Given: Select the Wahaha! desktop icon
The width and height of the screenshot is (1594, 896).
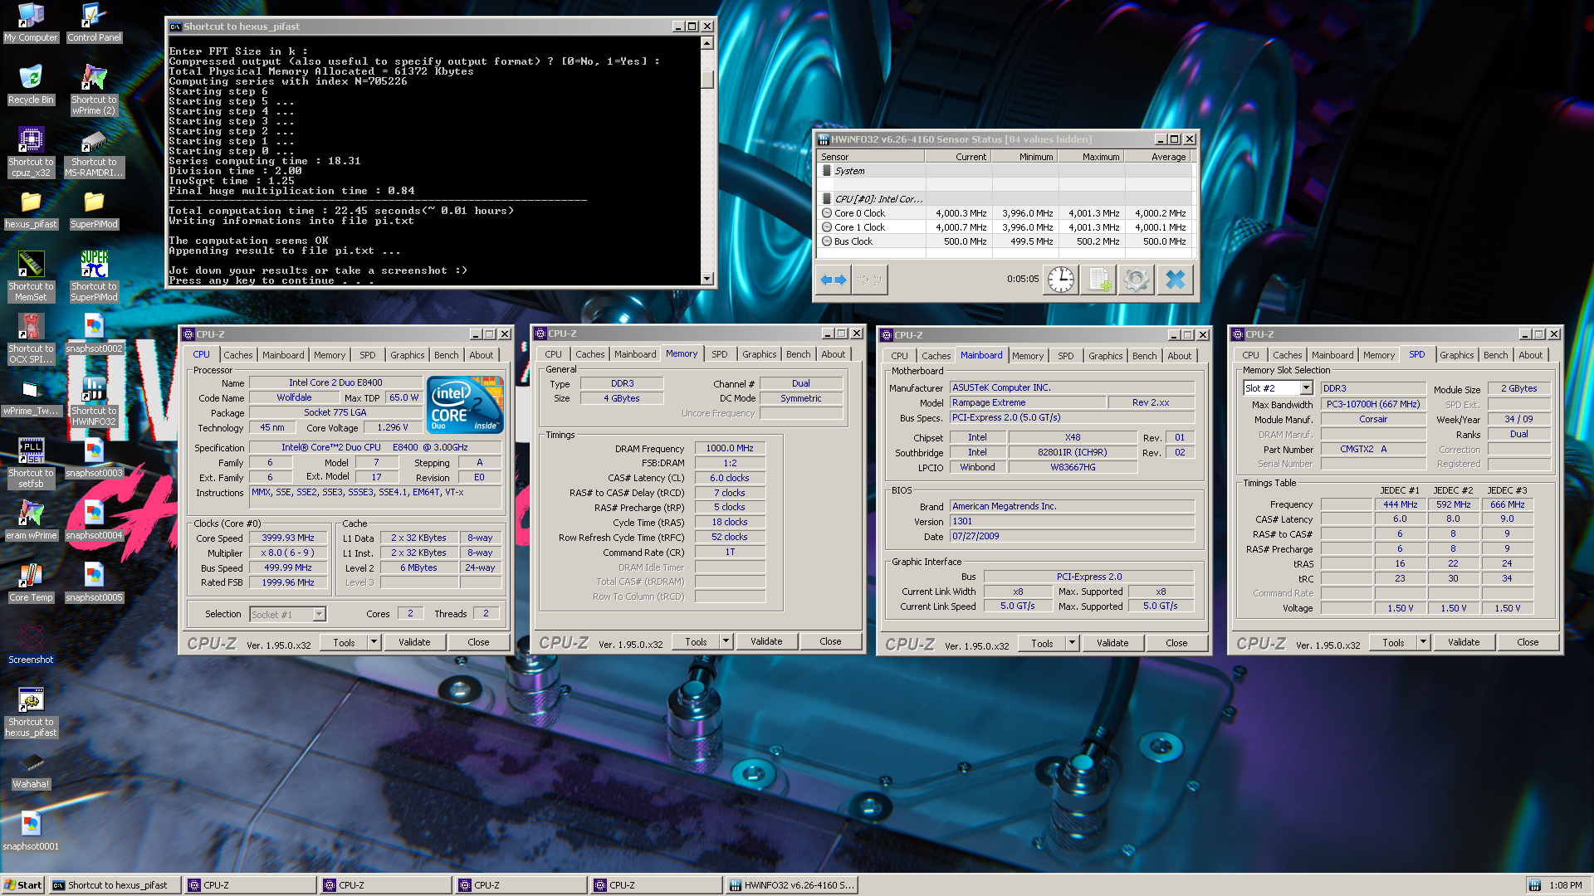Looking at the screenshot, I should [x=31, y=769].
